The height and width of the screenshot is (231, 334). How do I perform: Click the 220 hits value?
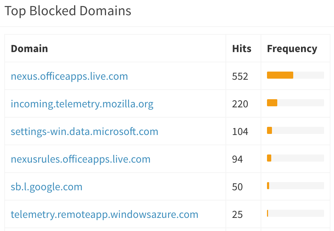tap(240, 104)
